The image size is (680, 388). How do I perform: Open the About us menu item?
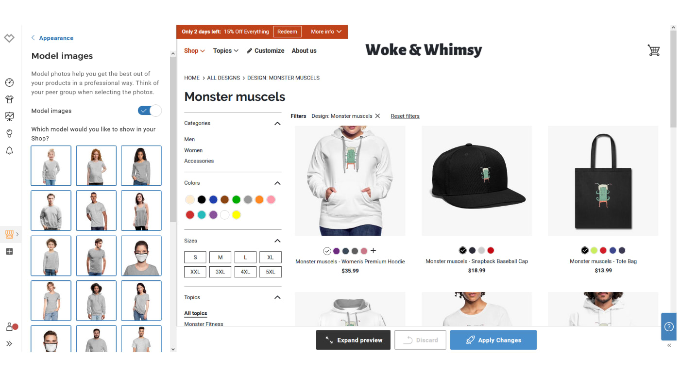[x=304, y=50]
